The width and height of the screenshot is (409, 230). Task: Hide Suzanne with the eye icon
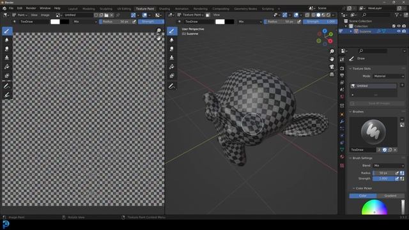(399, 31)
